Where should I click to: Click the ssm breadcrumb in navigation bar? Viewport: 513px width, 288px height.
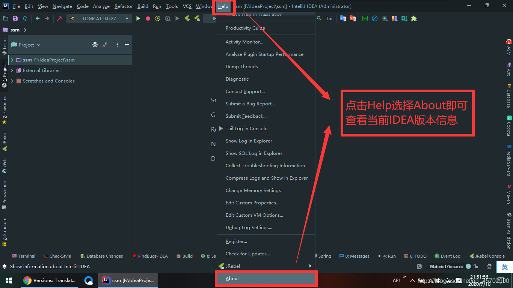(15, 30)
